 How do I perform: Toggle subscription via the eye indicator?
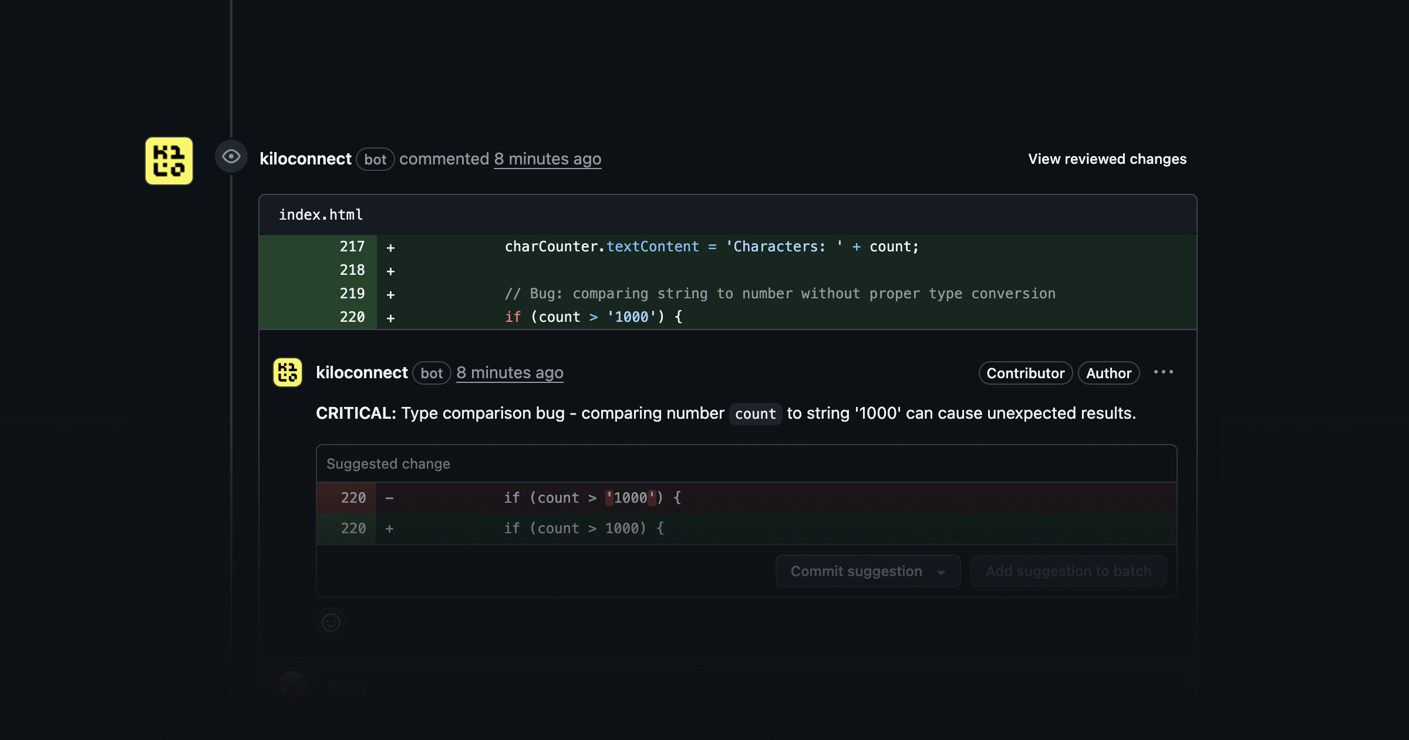[x=231, y=156]
